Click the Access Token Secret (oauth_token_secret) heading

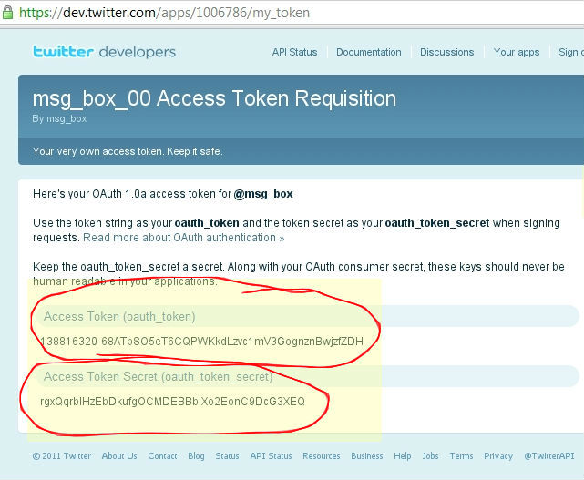[159, 376]
